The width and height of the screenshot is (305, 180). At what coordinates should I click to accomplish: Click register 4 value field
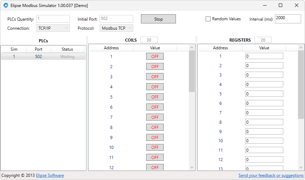[264, 84]
